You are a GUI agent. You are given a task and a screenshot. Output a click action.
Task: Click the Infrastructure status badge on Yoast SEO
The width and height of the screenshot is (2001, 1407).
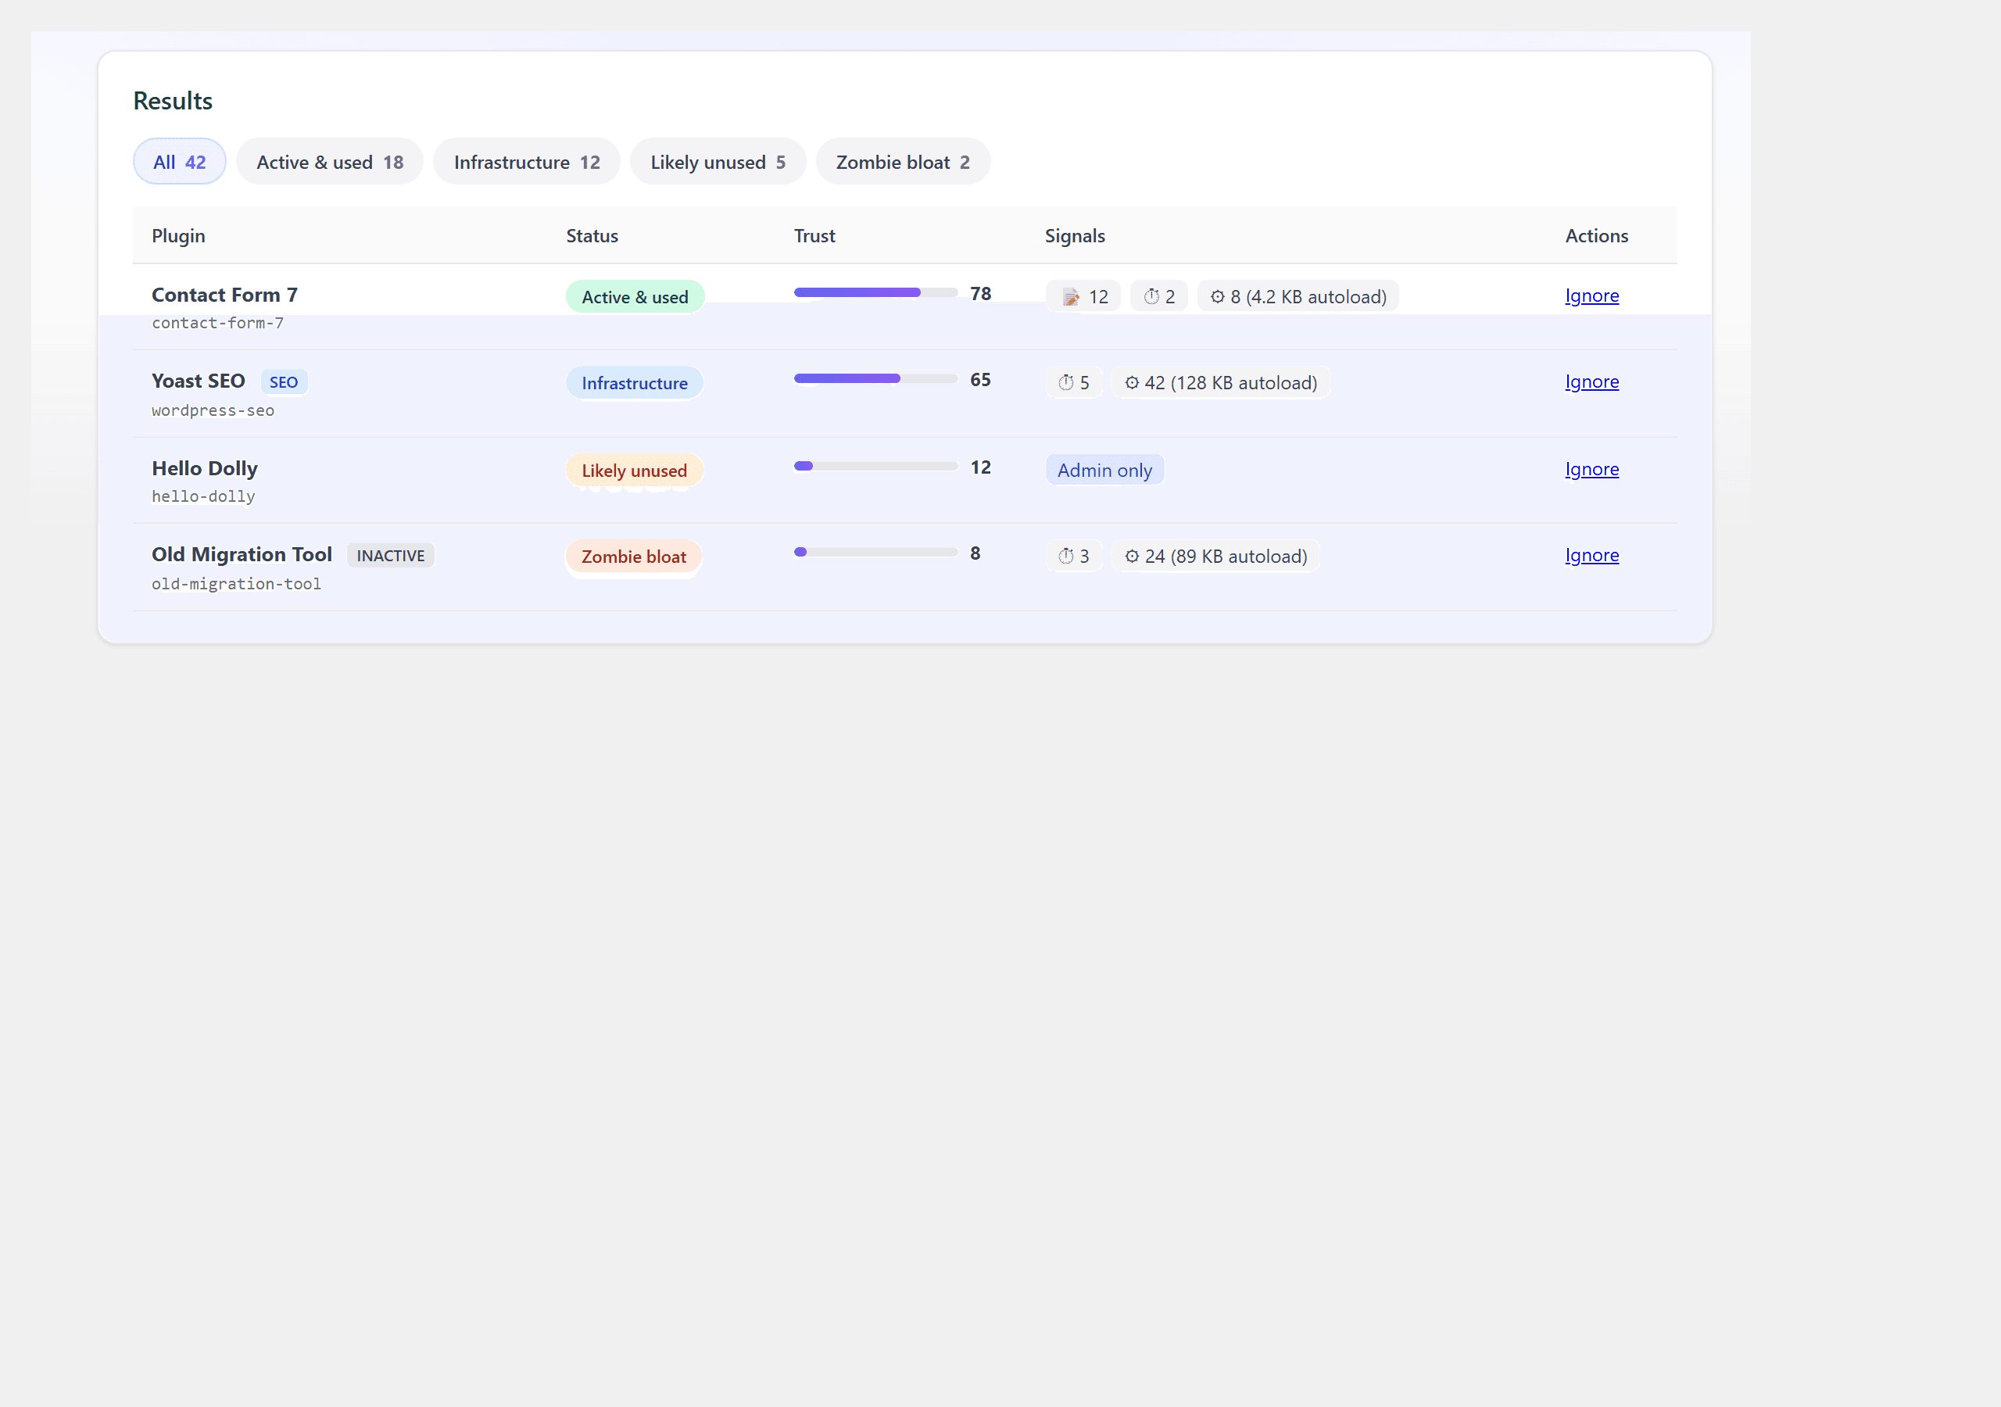(x=635, y=384)
